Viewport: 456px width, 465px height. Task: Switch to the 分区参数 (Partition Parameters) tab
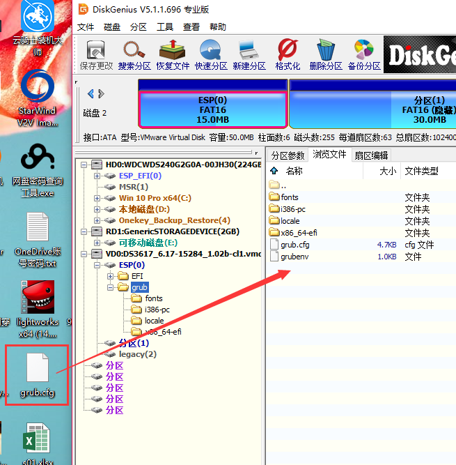coord(288,155)
